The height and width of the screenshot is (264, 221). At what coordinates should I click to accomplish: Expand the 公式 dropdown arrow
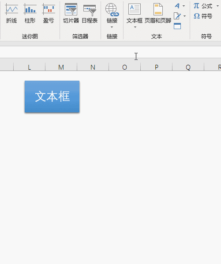(x=217, y=6)
